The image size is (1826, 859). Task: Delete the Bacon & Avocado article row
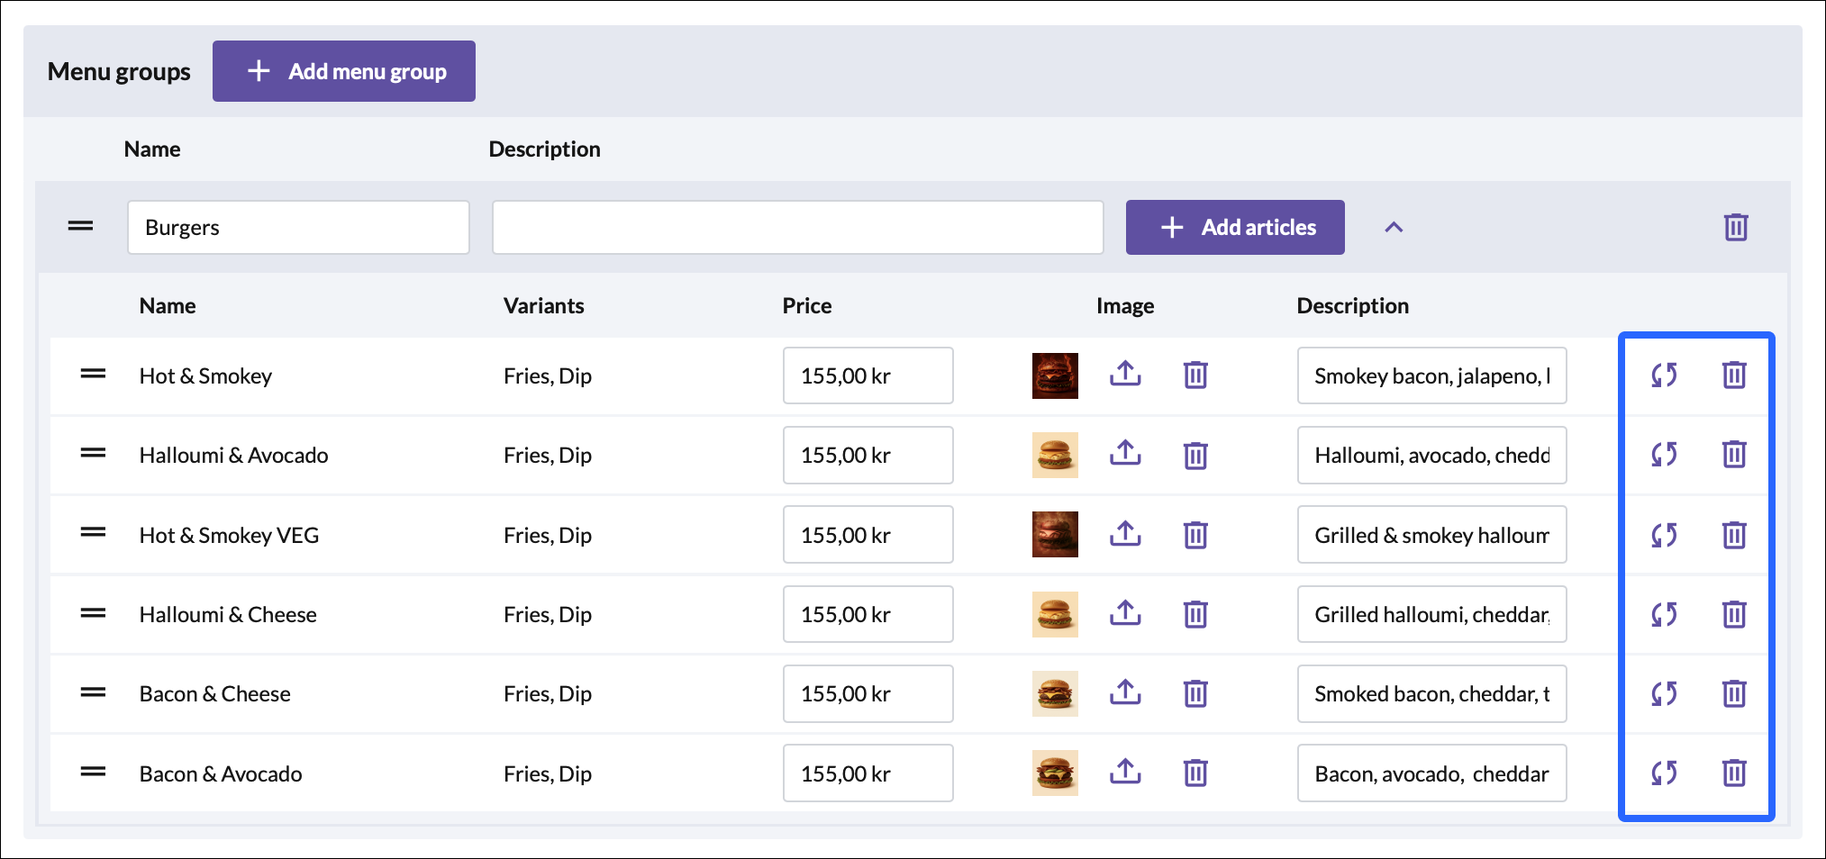click(x=1734, y=773)
